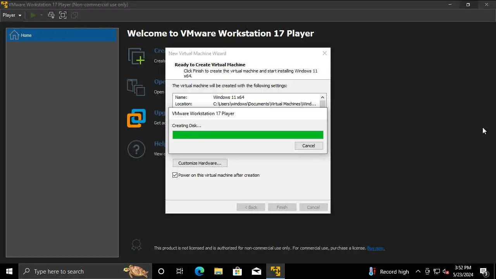Cancel the Creating Disk progress dialog
Screen dimensions: 496x279
(308, 146)
